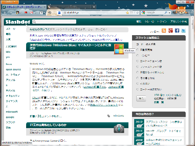The width and height of the screenshot is (195, 146).
Task: Open the microsoft sidebar section
Action: coord(12,112)
